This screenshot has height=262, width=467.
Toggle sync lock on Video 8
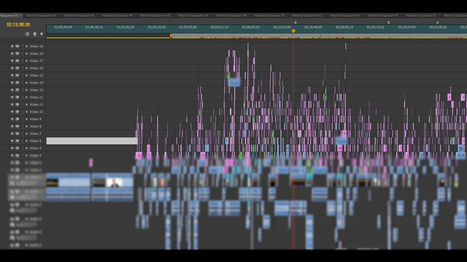17,126
